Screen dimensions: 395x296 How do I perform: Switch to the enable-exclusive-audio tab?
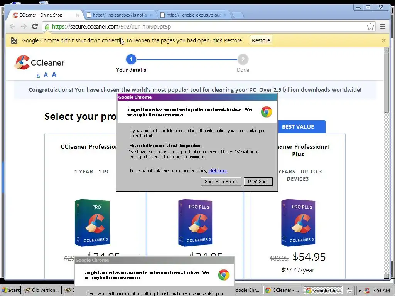[x=193, y=15]
